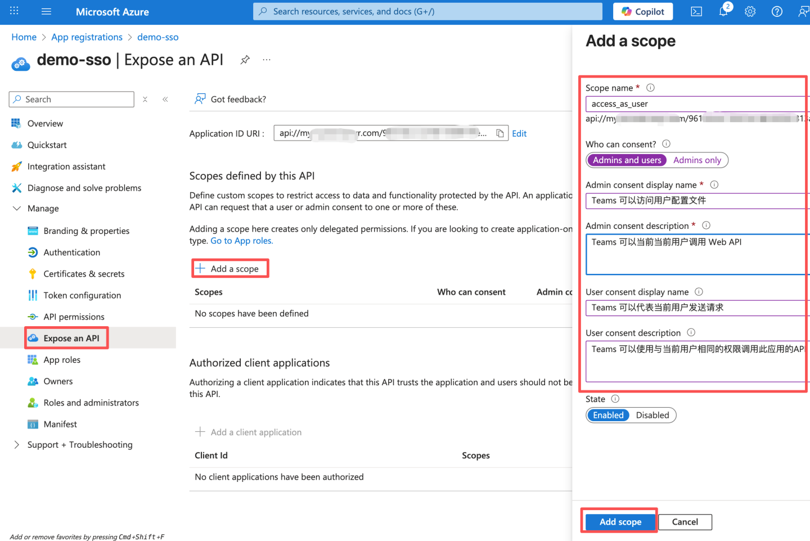Click the Integration assistant rocket icon
Viewport: 810px width, 541px height.
(16, 166)
